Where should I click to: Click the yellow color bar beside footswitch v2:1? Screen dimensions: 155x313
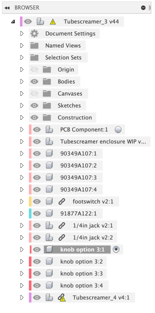point(30,202)
